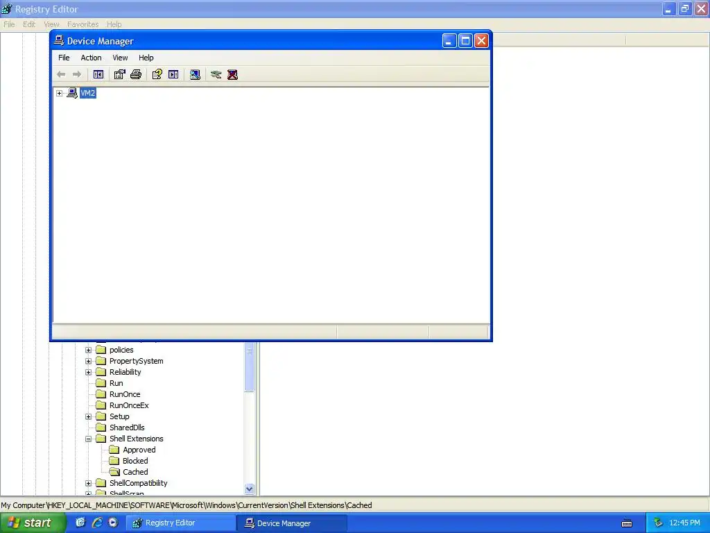Open Registry Editor Help menu
Image resolution: width=710 pixels, height=533 pixels.
[114, 24]
